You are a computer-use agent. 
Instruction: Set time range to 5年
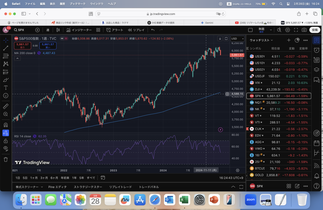82,178
